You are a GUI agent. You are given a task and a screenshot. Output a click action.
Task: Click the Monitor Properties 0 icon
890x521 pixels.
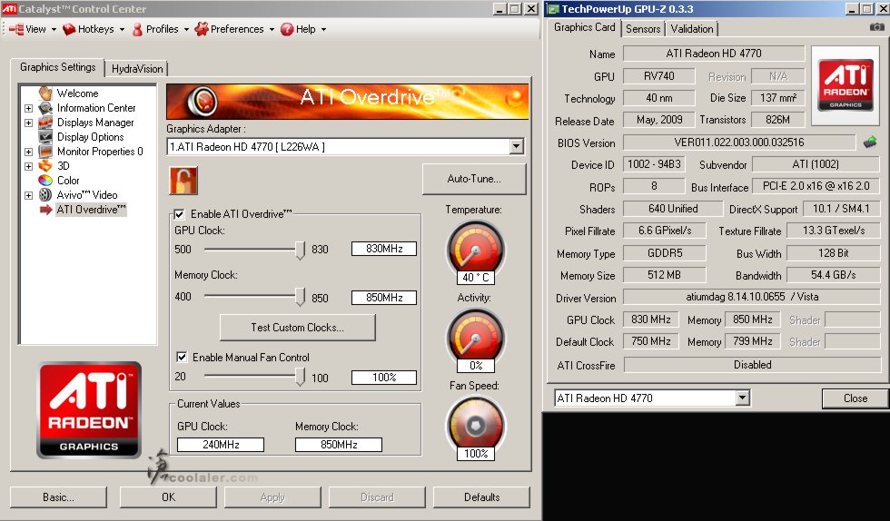(x=45, y=152)
